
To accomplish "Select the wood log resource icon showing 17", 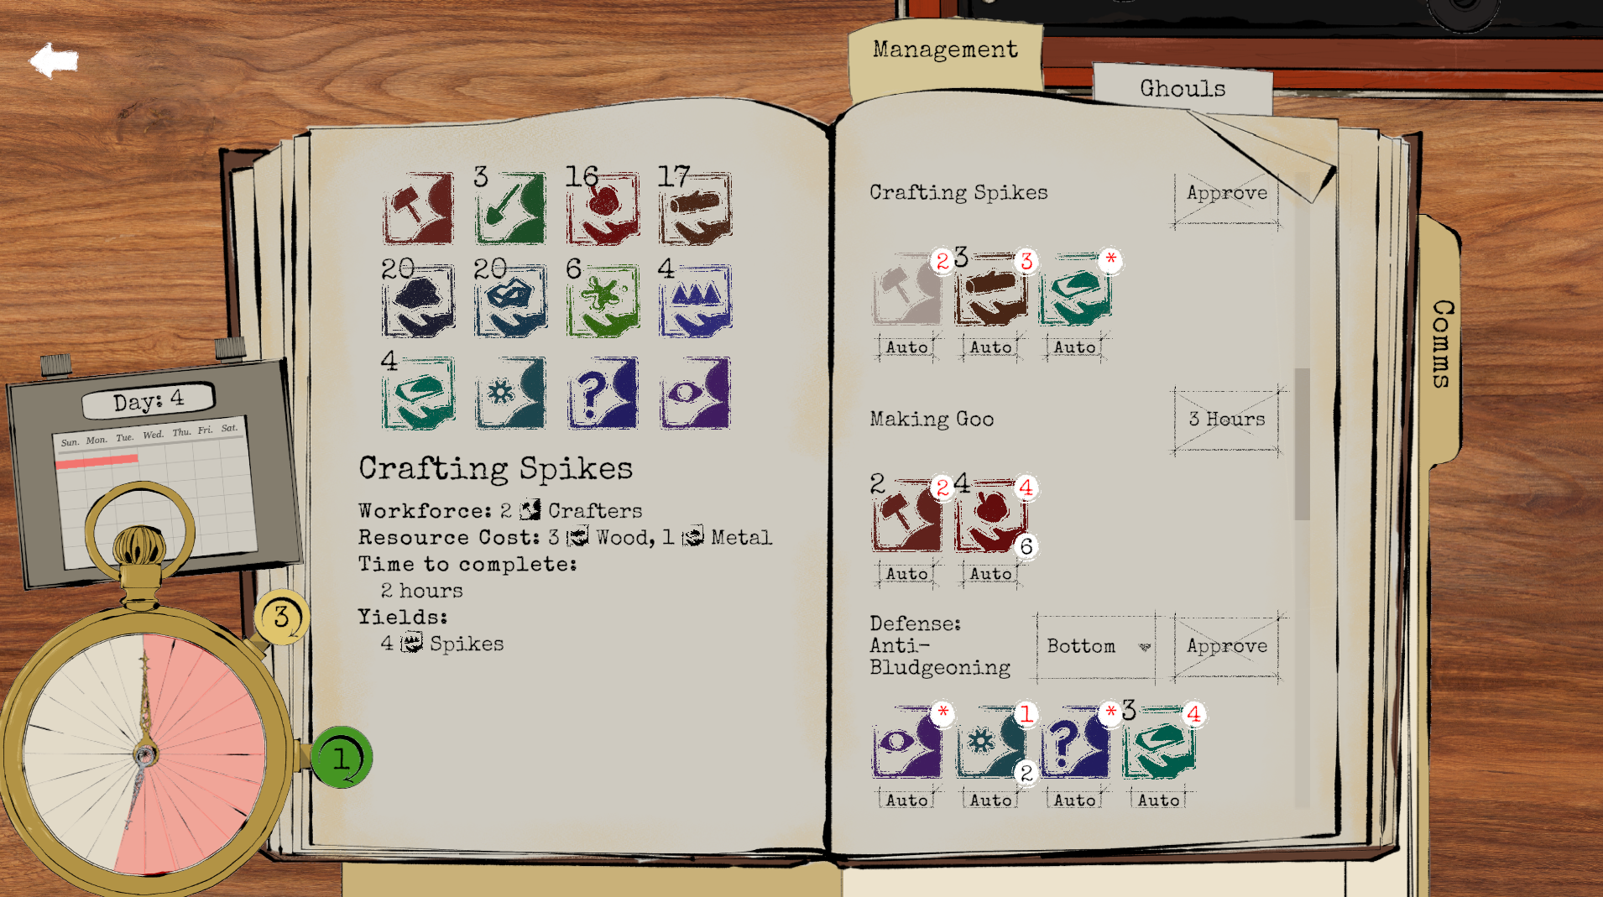I will pyautogui.click(x=695, y=209).
